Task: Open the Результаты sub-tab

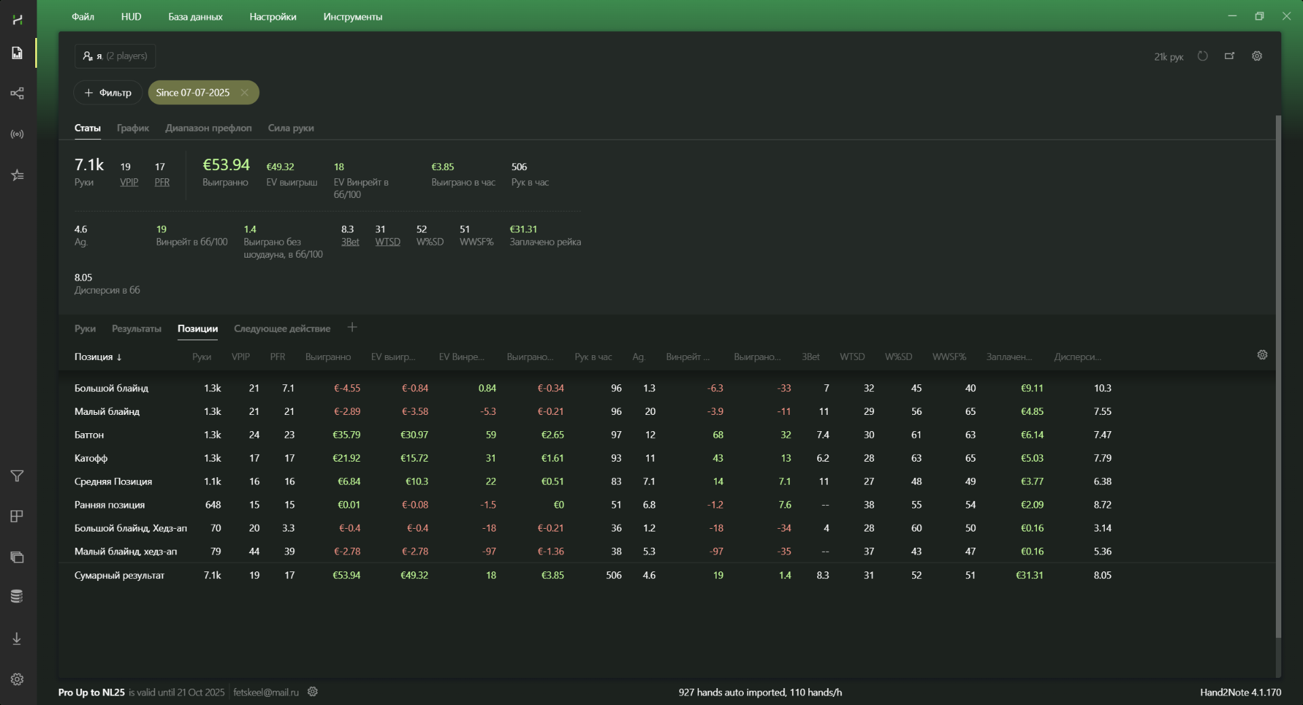Action: pyautogui.click(x=136, y=329)
